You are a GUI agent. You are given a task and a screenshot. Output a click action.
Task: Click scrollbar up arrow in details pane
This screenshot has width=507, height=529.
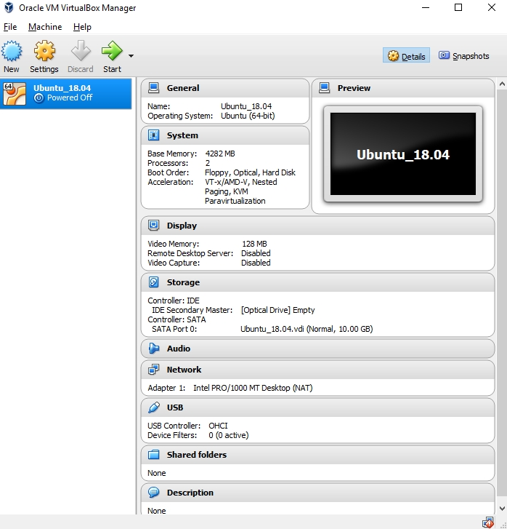pos(502,84)
